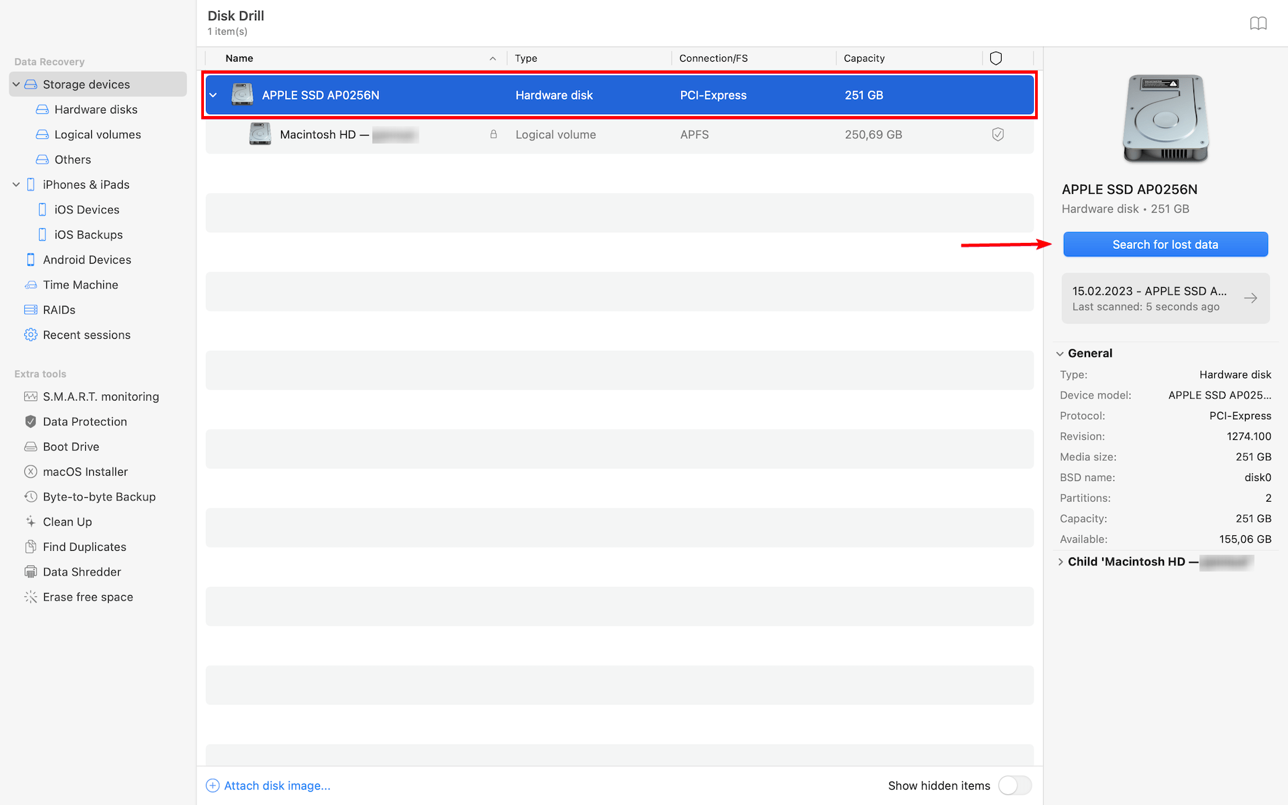Open Data Protection tool
This screenshot has width=1288, height=805.
pyautogui.click(x=85, y=421)
